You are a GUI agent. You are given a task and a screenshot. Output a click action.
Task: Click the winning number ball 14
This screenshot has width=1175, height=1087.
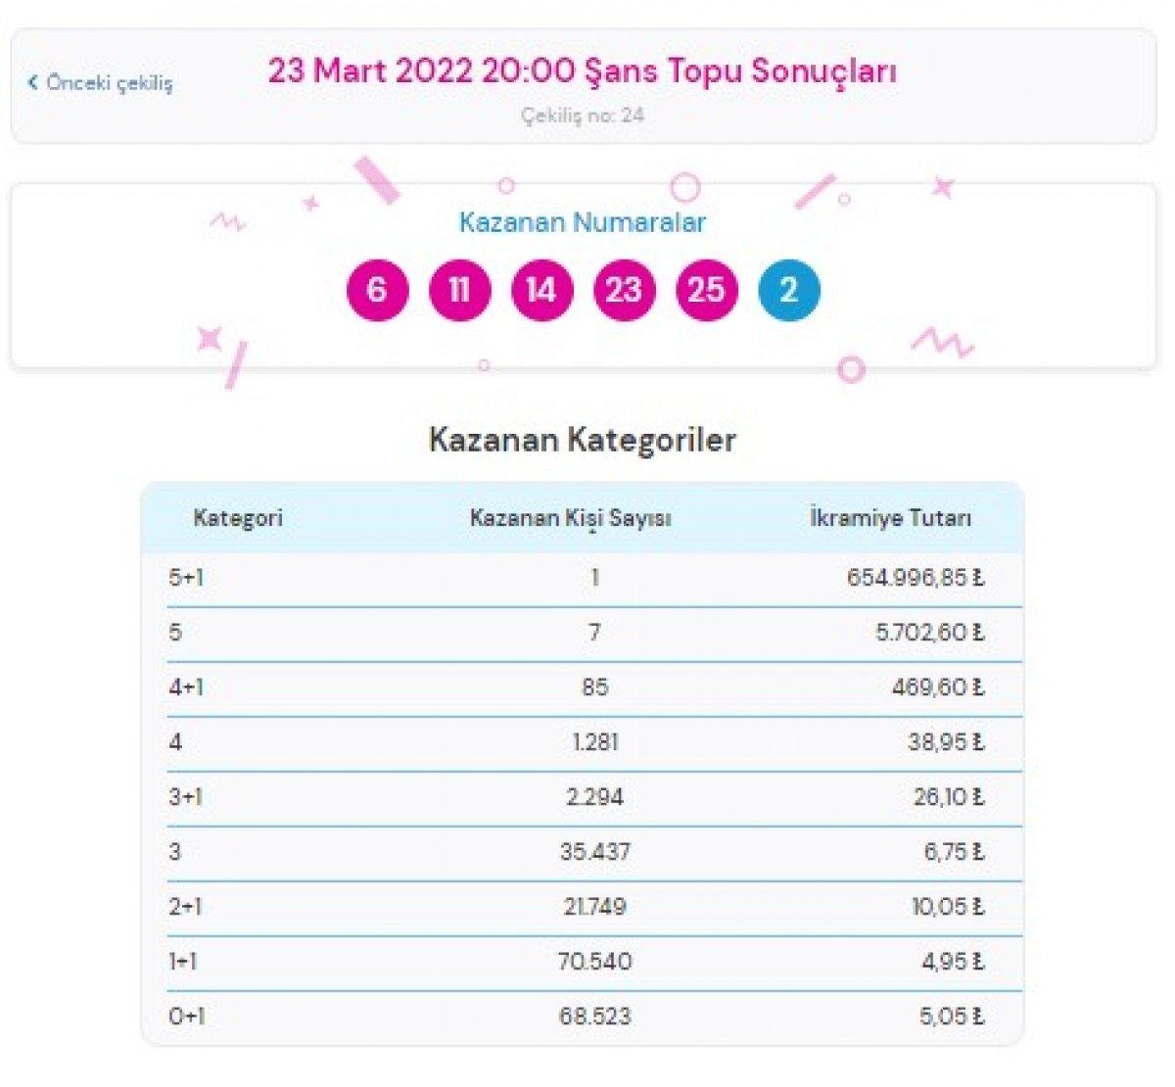point(540,289)
